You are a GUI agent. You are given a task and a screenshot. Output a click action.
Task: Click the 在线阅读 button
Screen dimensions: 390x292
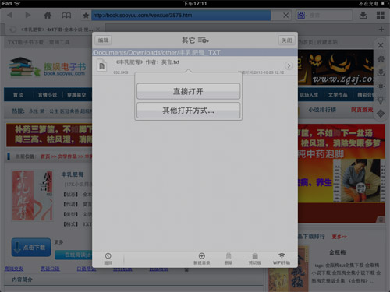pyautogui.click(x=73, y=255)
